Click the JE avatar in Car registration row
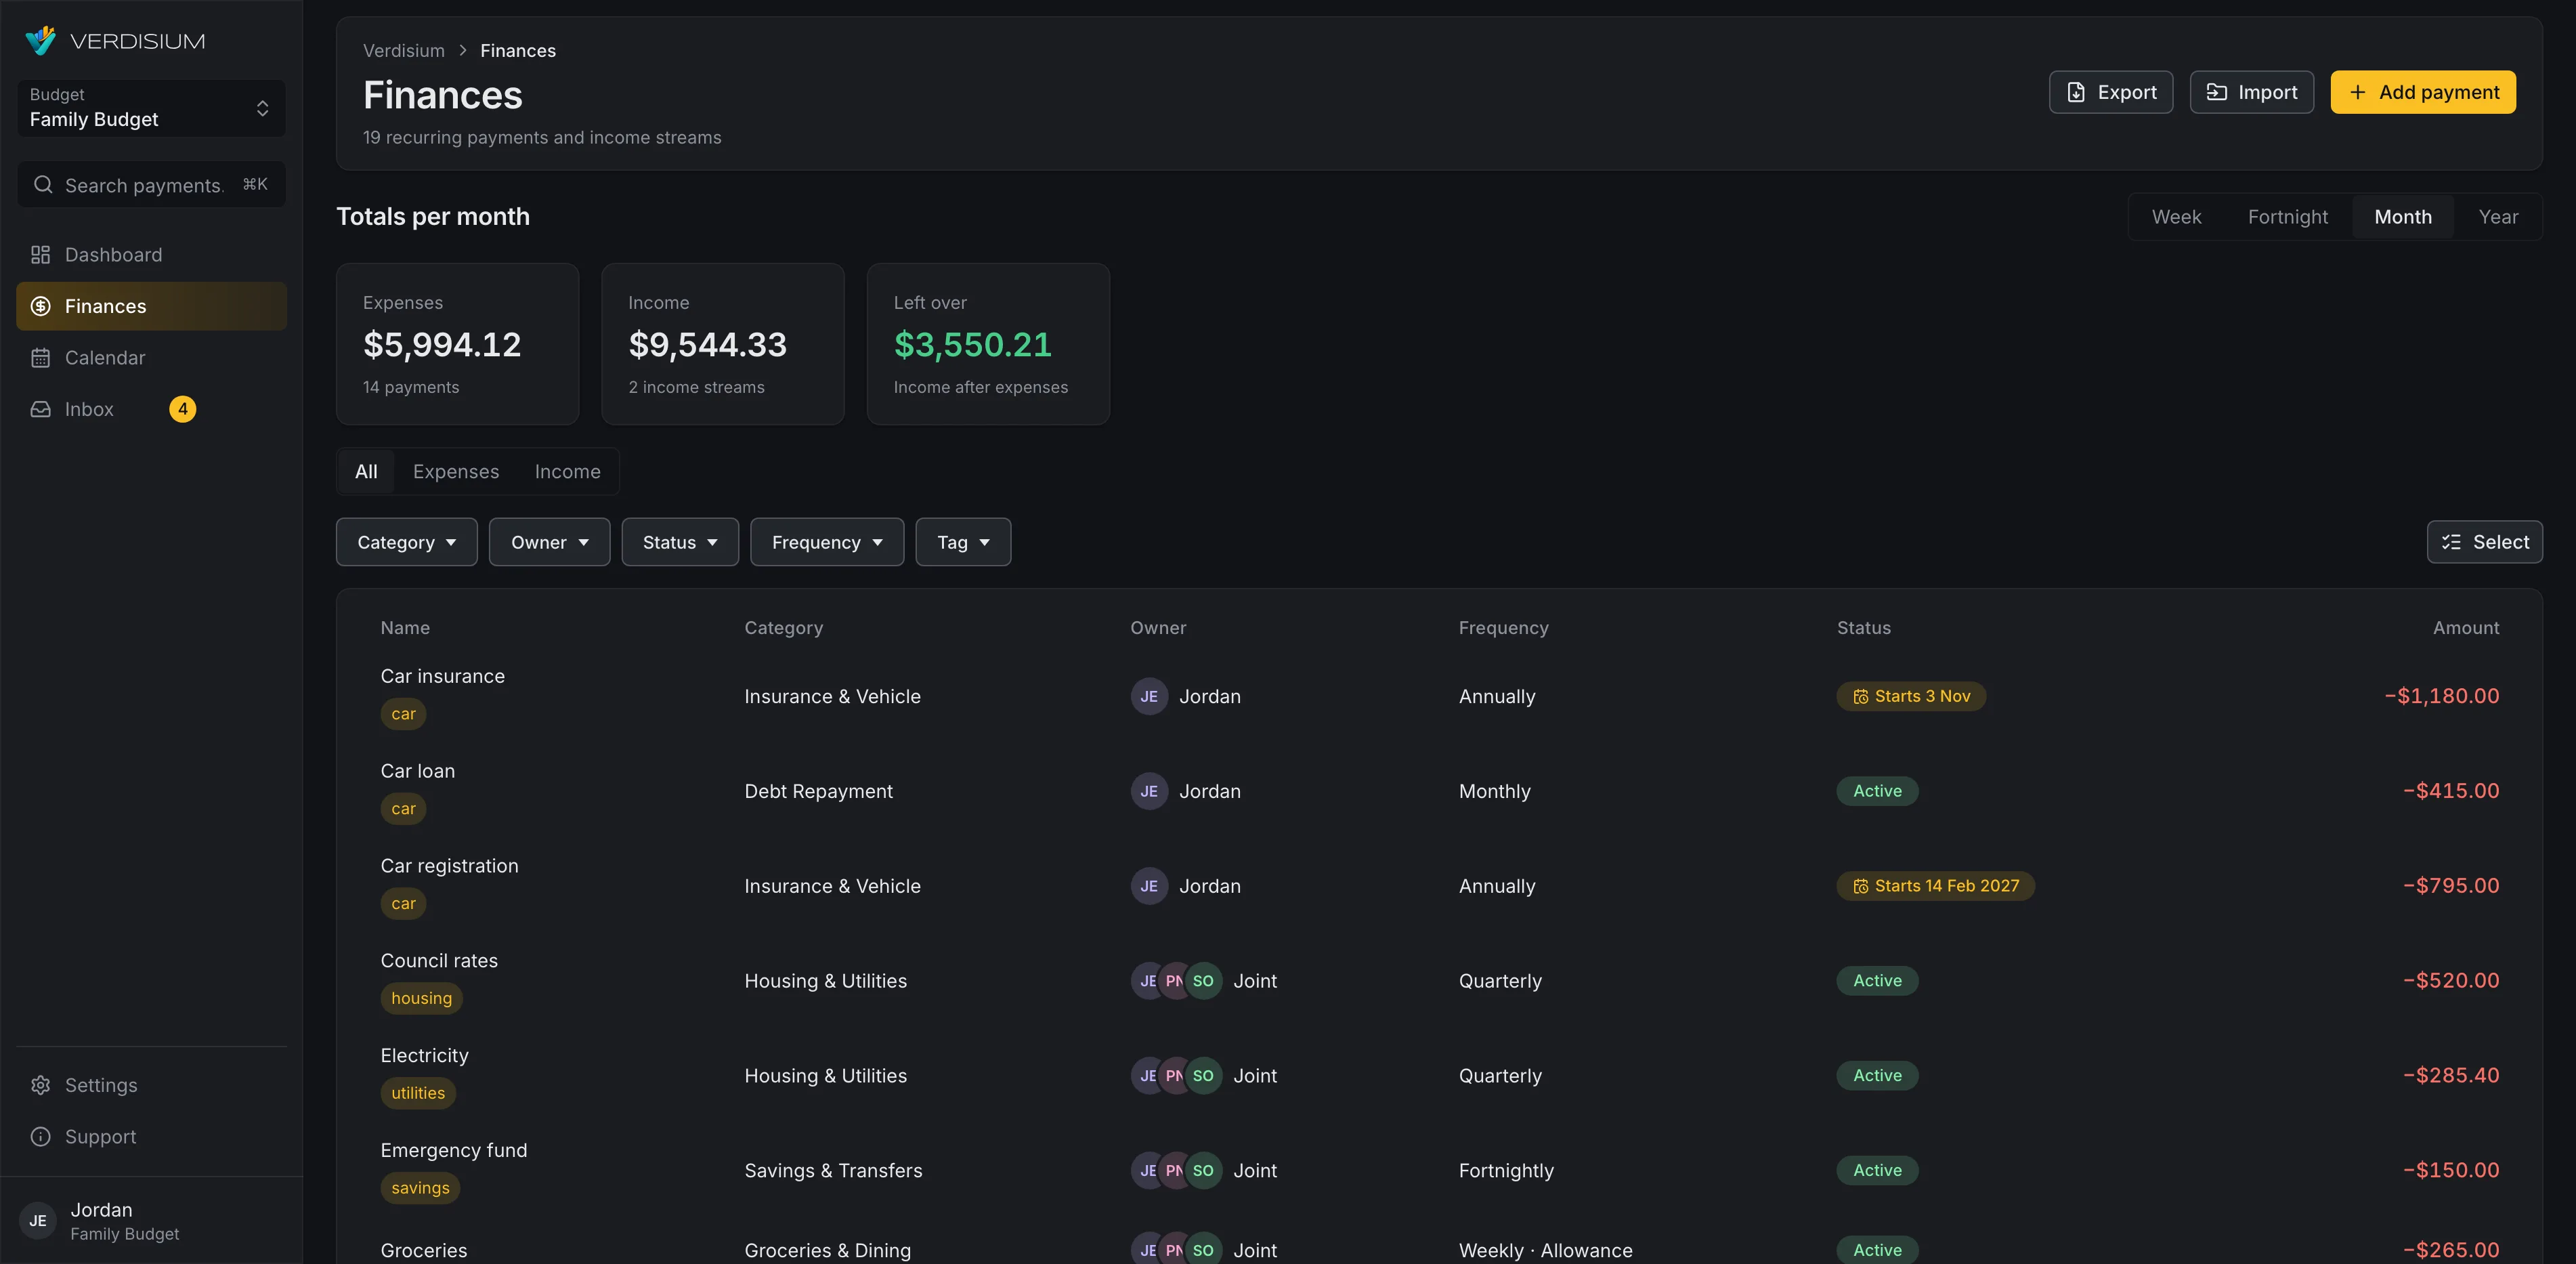The height and width of the screenshot is (1264, 2576). (1149, 886)
